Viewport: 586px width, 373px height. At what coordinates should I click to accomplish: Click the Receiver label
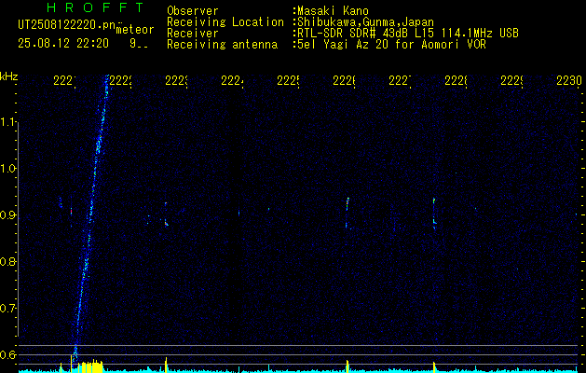click(193, 34)
